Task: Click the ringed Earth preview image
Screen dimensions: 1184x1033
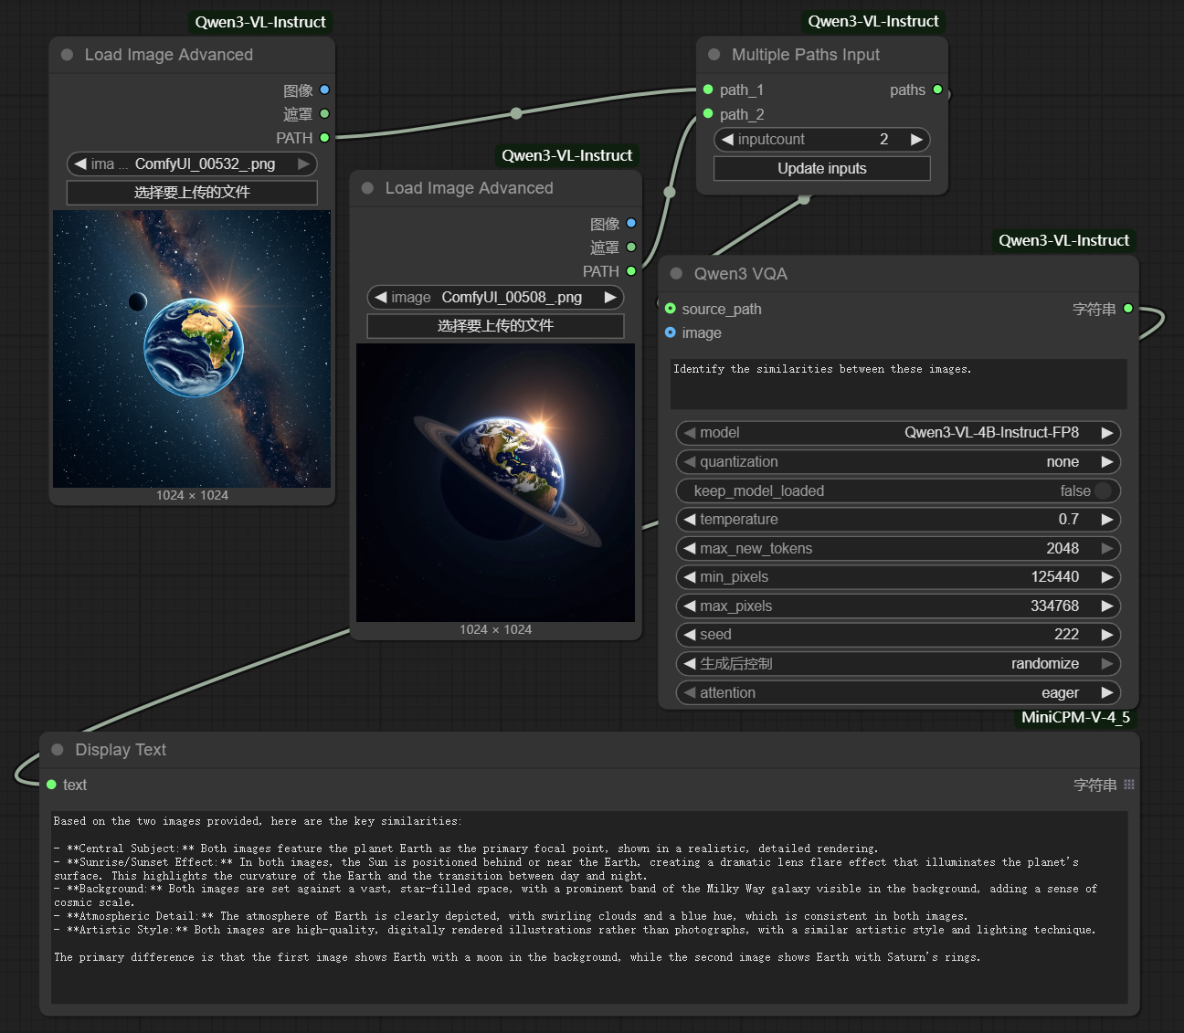Action: coord(495,483)
